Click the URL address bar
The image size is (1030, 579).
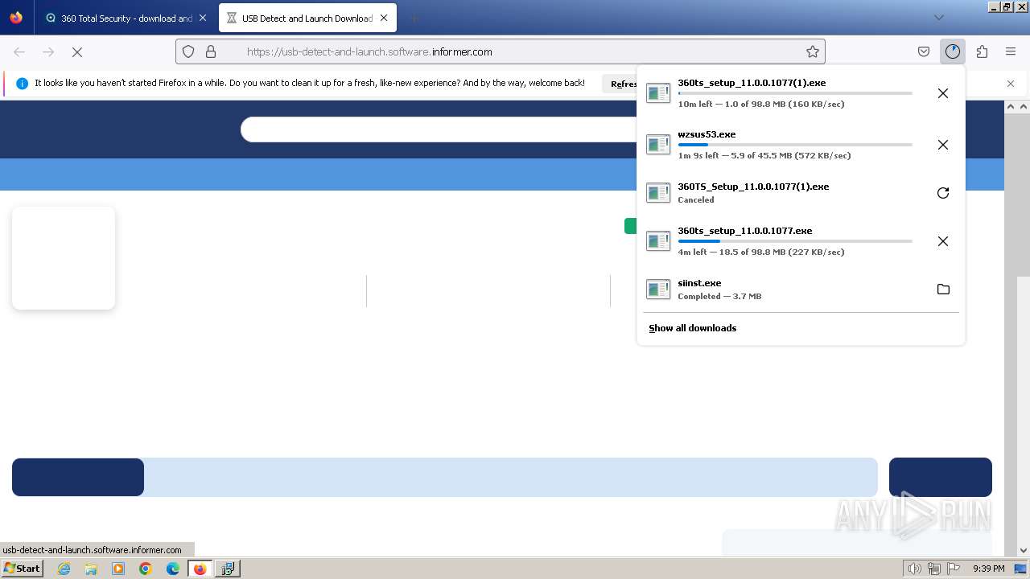tap(501, 51)
